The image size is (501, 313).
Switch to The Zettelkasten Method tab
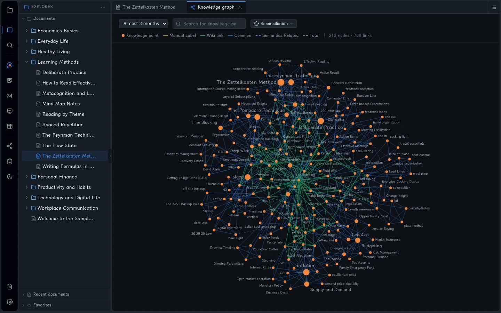point(149,7)
